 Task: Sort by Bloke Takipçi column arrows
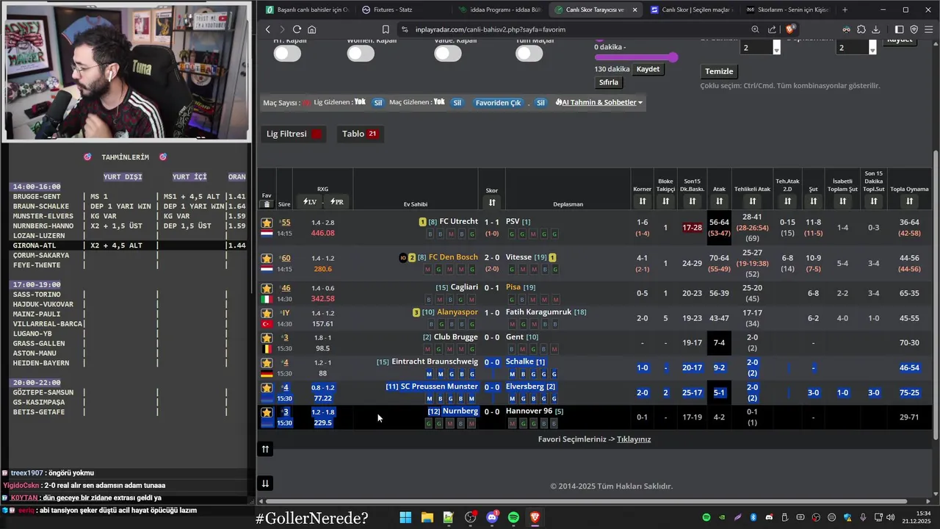[x=665, y=201]
